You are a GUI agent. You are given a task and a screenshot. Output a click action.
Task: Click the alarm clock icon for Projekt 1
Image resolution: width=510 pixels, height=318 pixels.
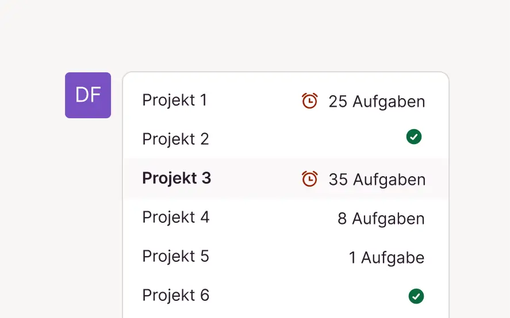pyautogui.click(x=309, y=101)
